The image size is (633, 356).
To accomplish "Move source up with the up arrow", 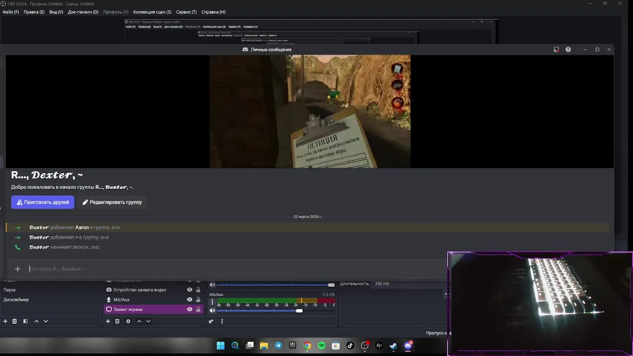I will tap(139, 321).
